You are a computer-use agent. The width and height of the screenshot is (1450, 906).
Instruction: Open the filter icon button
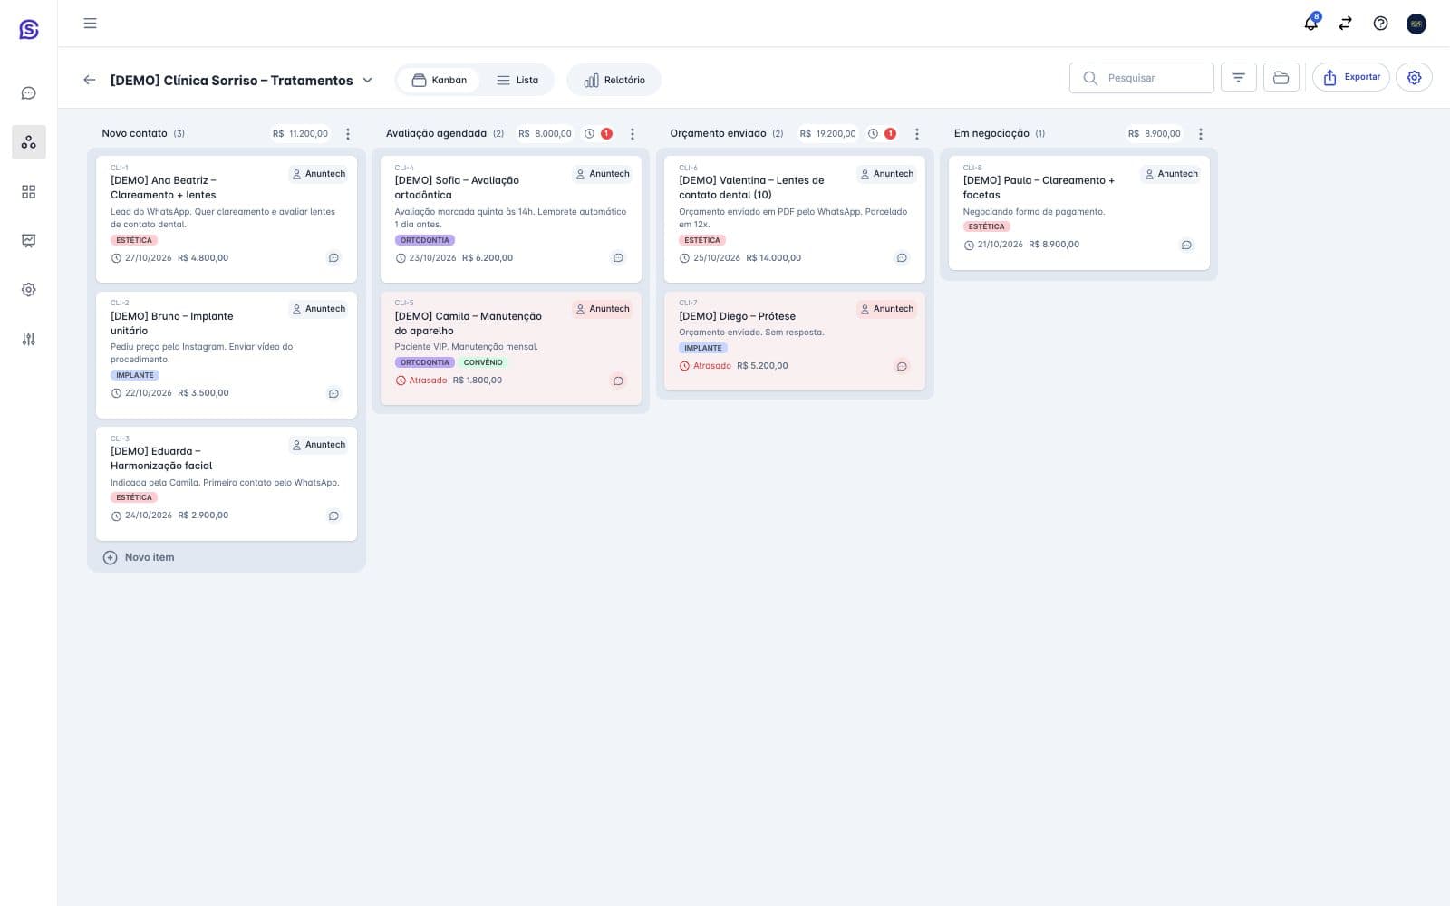[x=1238, y=78]
